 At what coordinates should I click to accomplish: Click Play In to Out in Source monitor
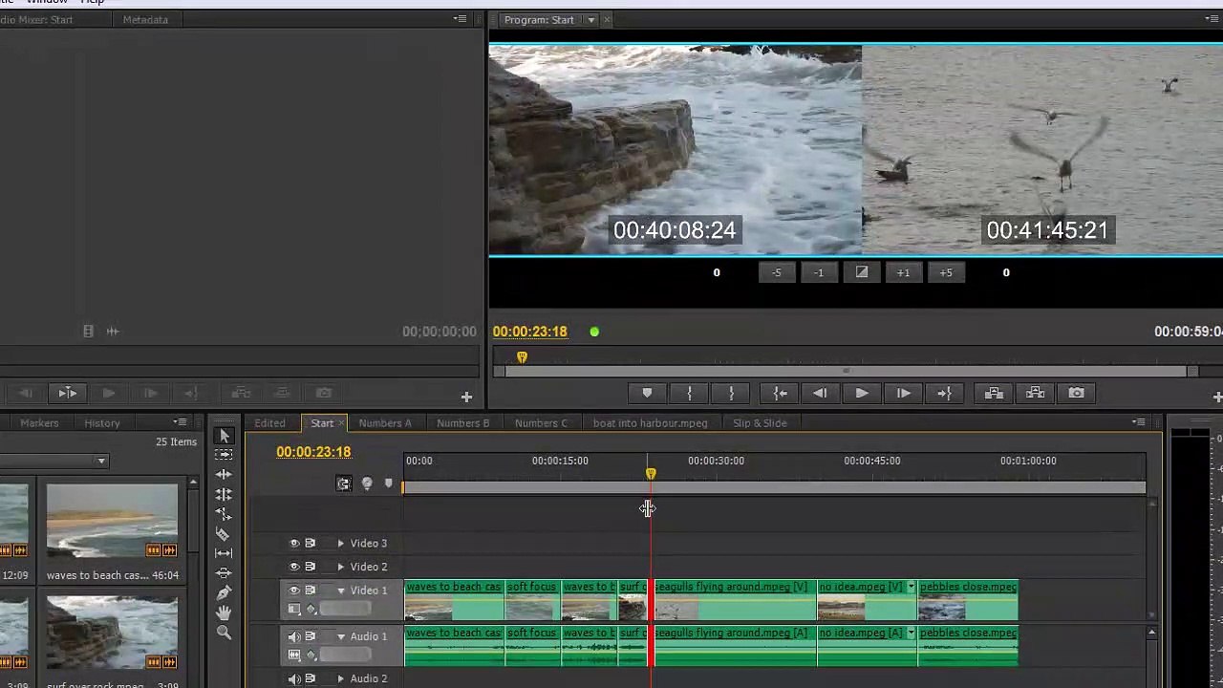click(67, 393)
